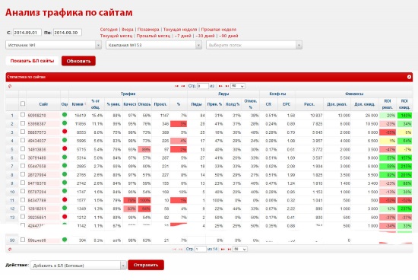Sort table by EPC column header
This screenshot has height=280, width=418.
pos(287,104)
